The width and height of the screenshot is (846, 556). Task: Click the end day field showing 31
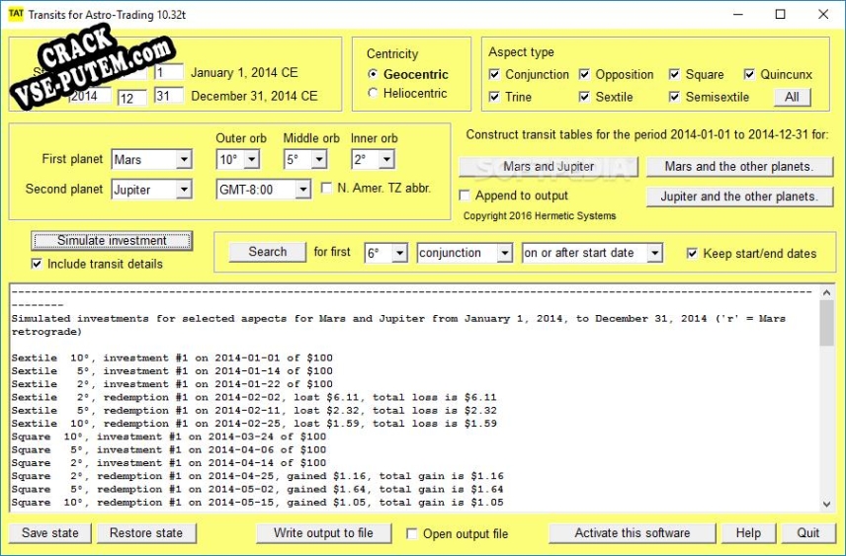(x=169, y=96)
